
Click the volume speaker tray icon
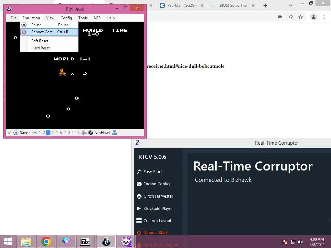point(300,242)
